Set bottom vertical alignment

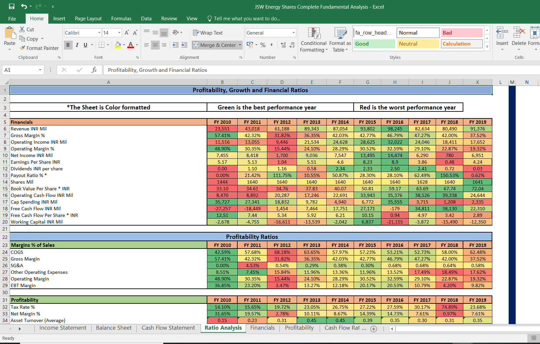click(x=164, y=33)
